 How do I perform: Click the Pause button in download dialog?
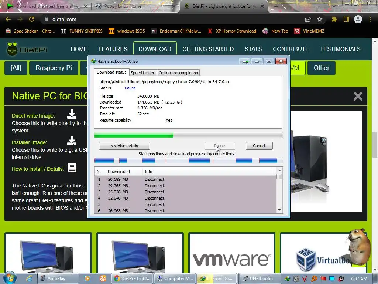click(220, 146)
